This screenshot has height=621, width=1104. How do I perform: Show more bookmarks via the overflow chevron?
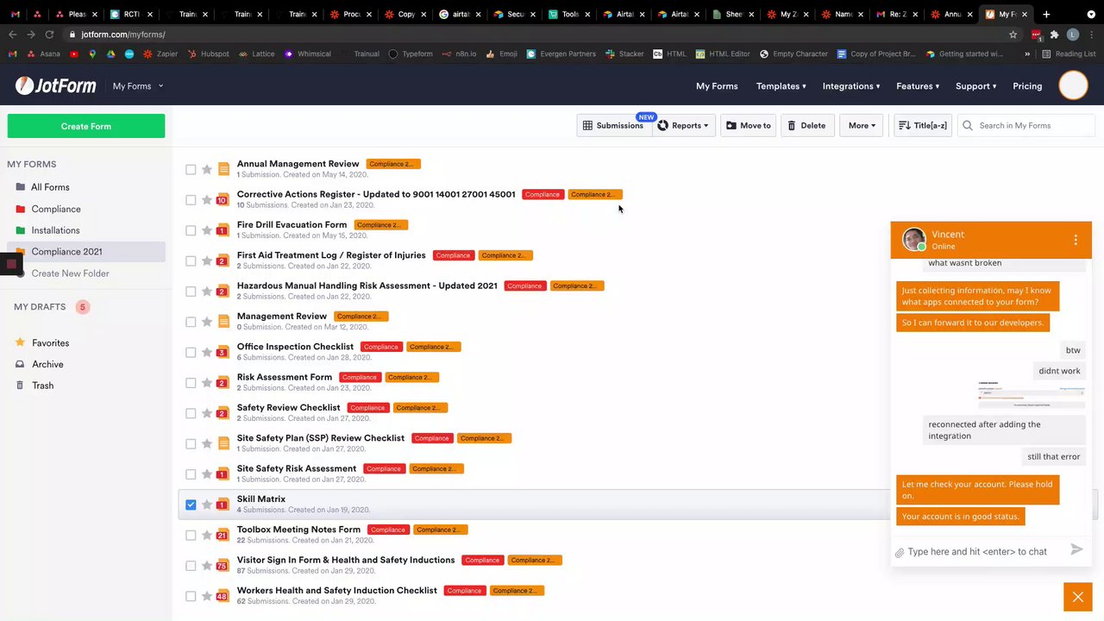tap(1026, 53)
